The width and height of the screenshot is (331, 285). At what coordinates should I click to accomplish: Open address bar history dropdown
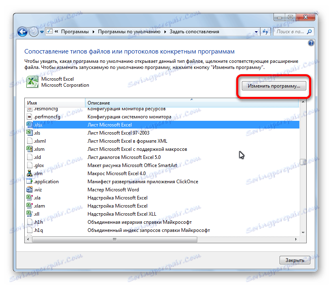tap(256, 32)
